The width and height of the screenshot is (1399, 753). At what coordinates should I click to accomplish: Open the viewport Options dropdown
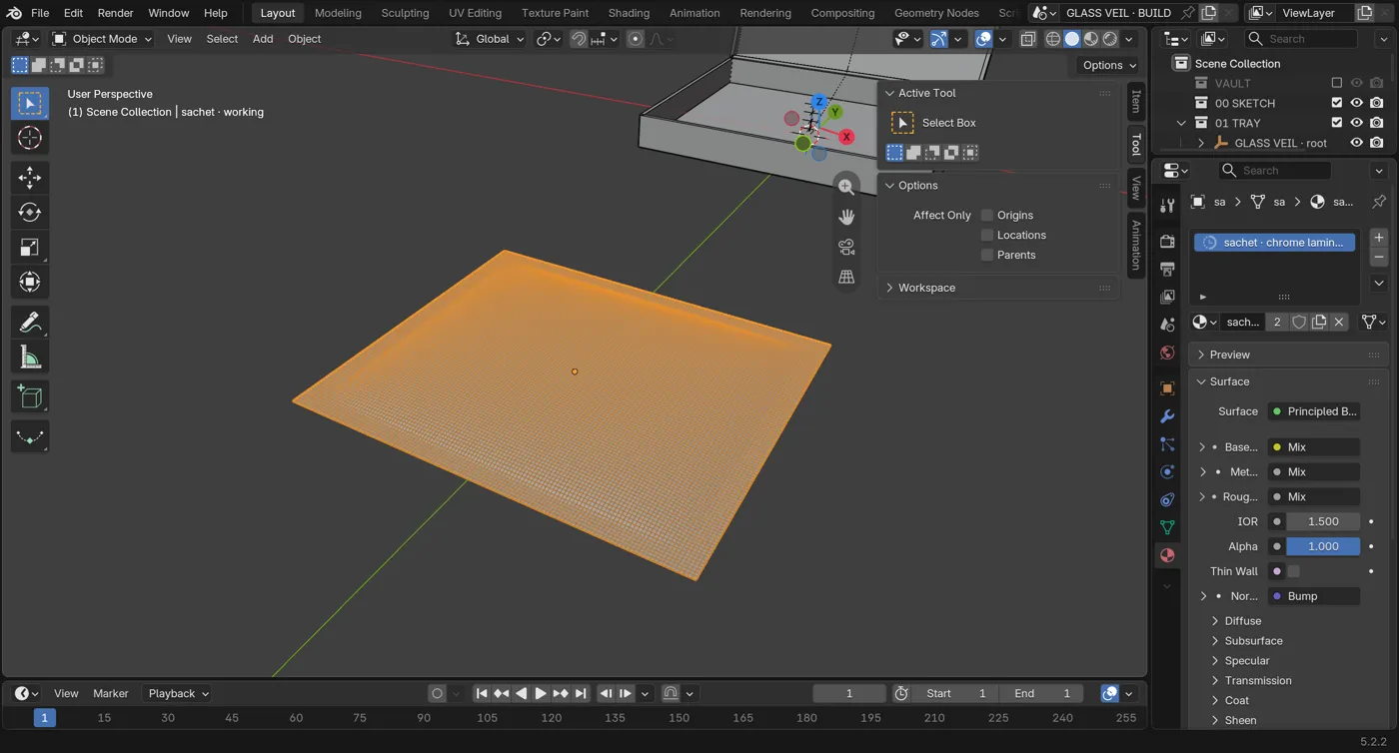pyautogui.click(x=1109, y=65)
